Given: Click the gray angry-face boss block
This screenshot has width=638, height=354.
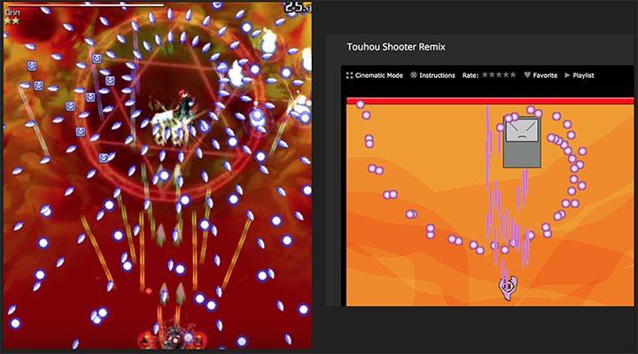Looking at the screenshot, I should click(522, 142).
